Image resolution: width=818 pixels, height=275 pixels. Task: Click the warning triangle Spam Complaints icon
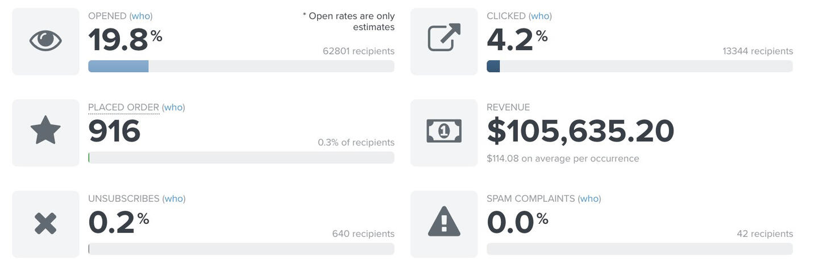[444, 222]
